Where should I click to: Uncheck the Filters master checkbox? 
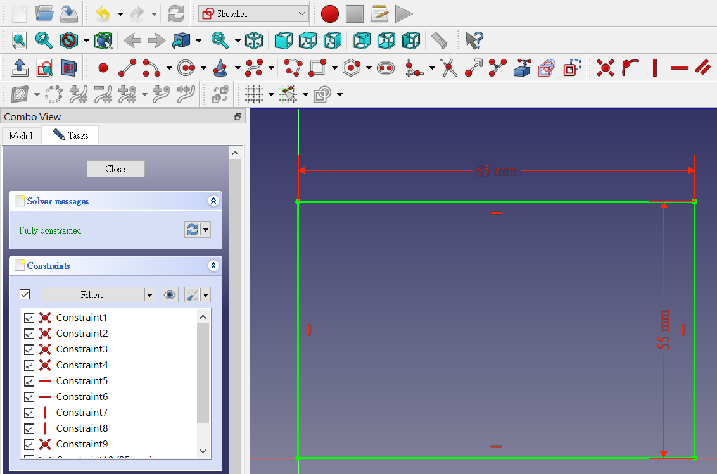(25, 294)
